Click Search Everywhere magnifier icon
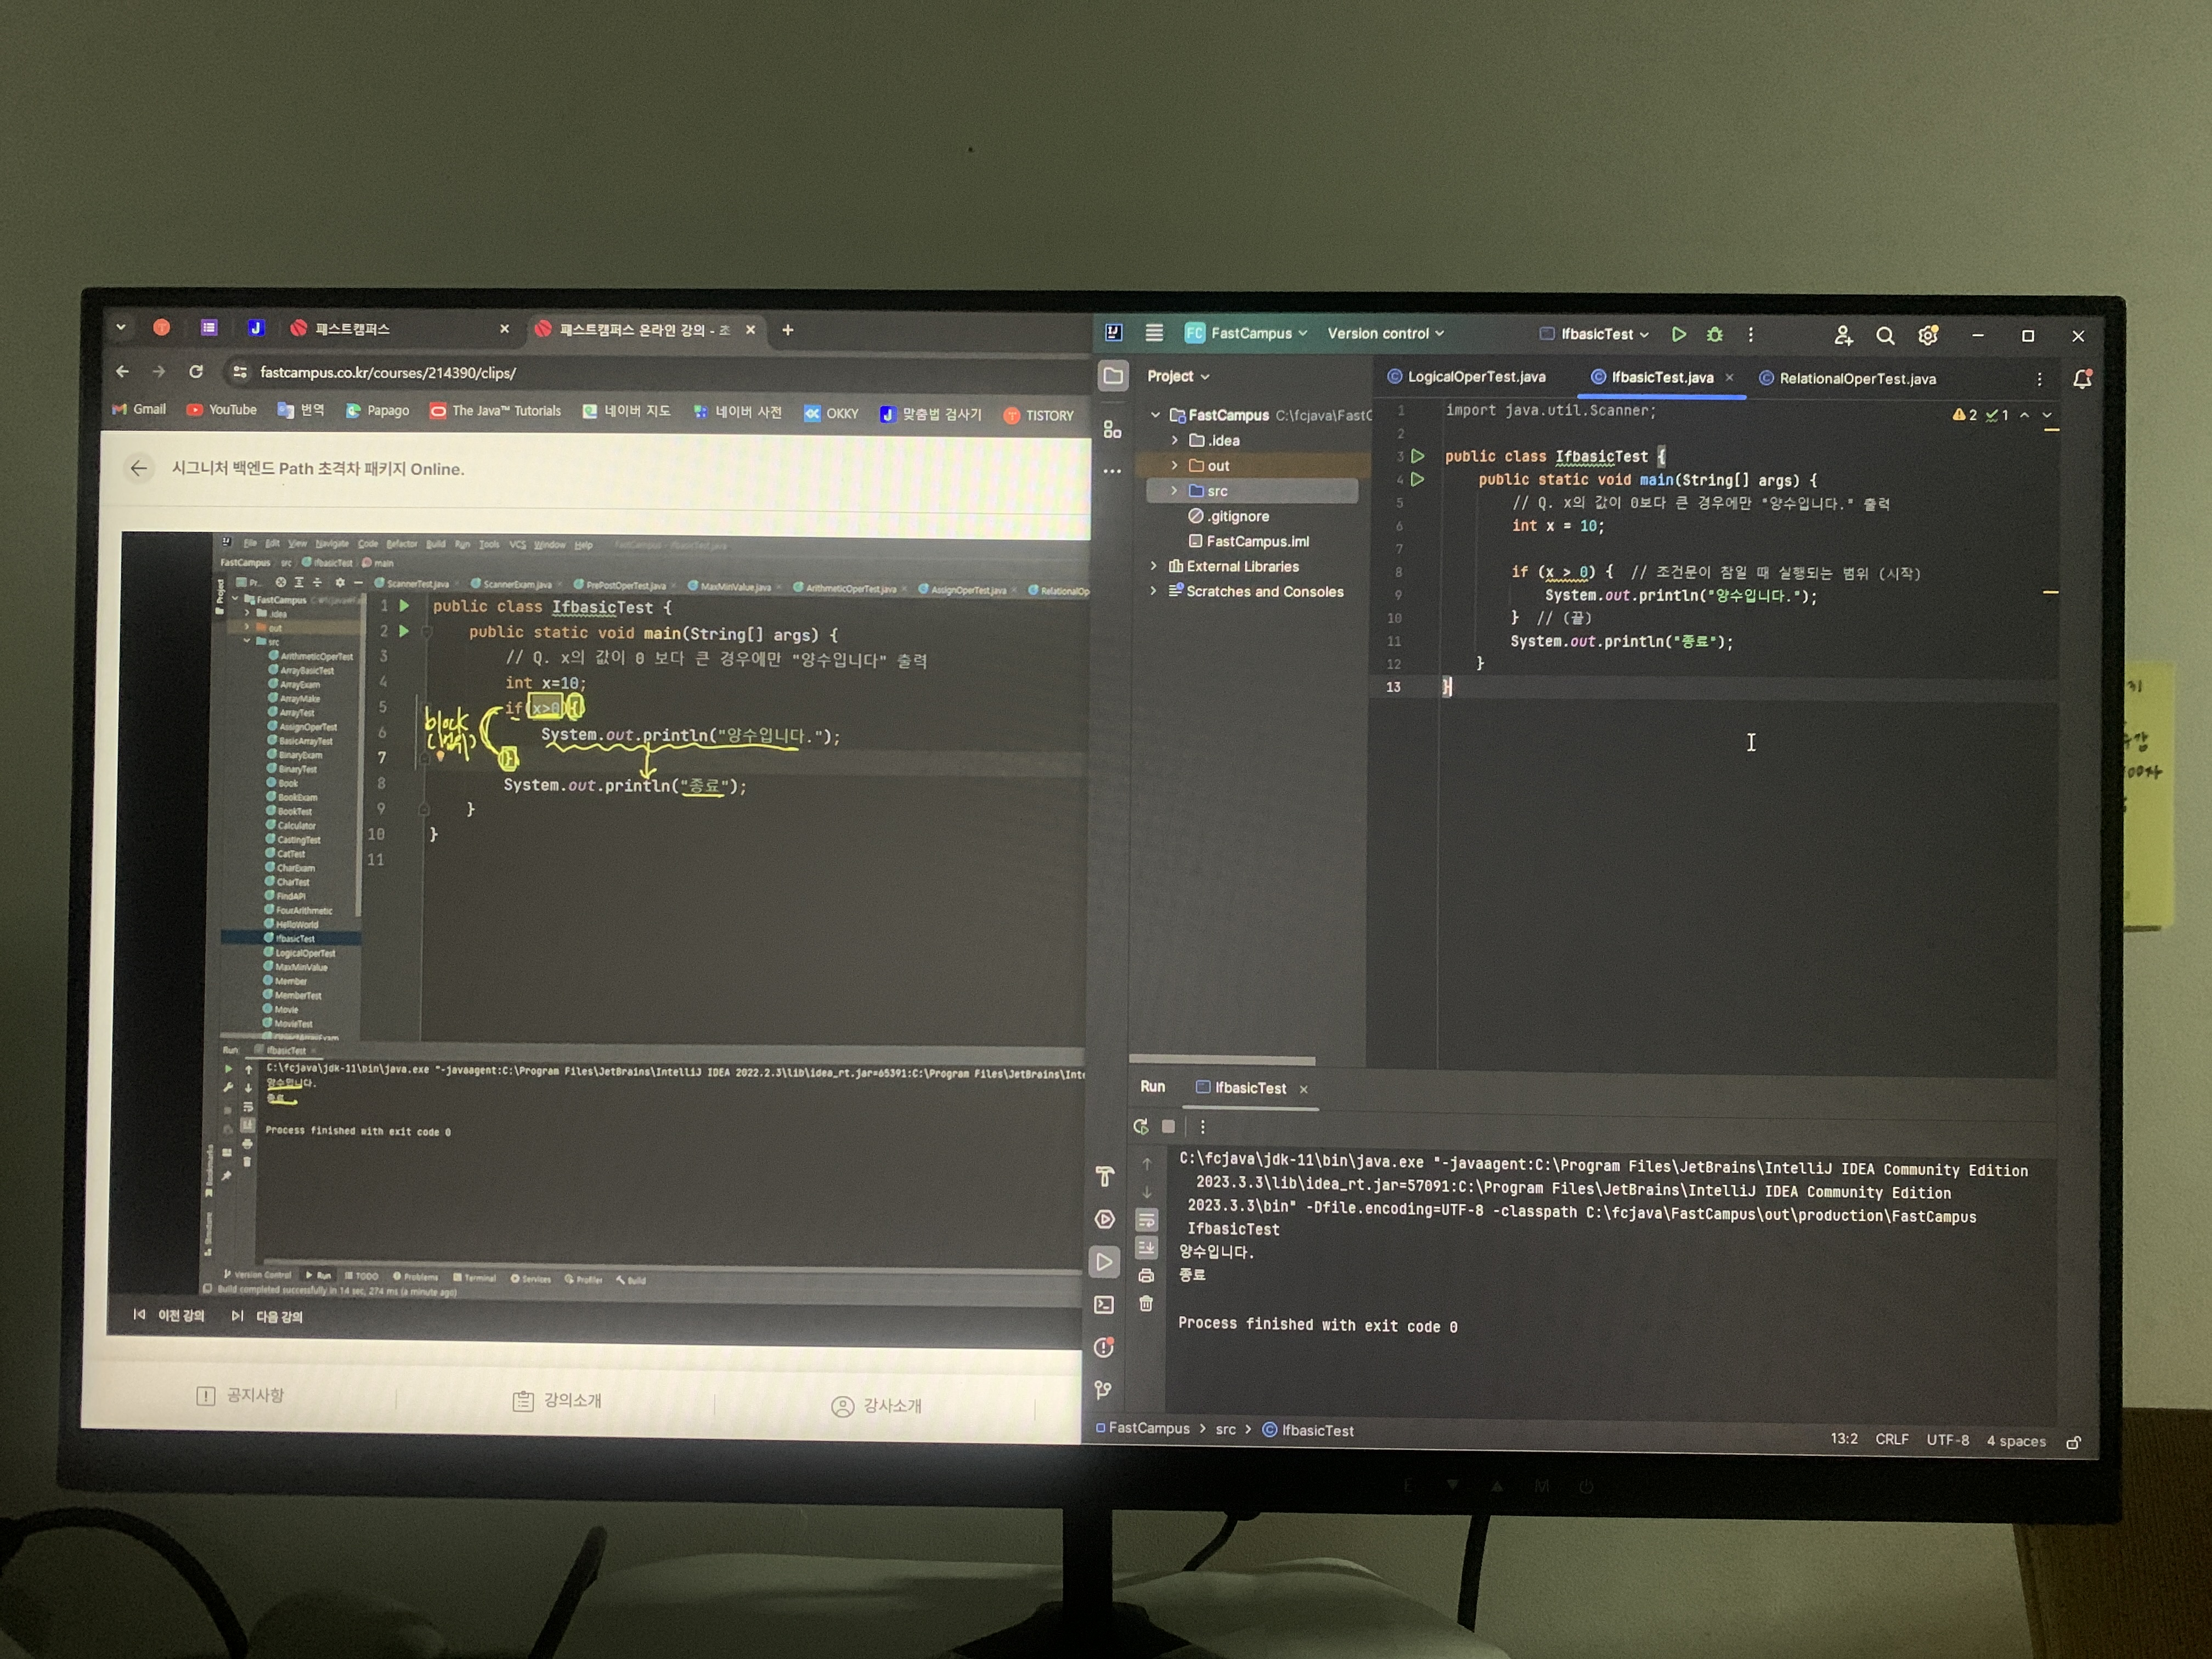 pyautogui.click(x=1885, y=336)
